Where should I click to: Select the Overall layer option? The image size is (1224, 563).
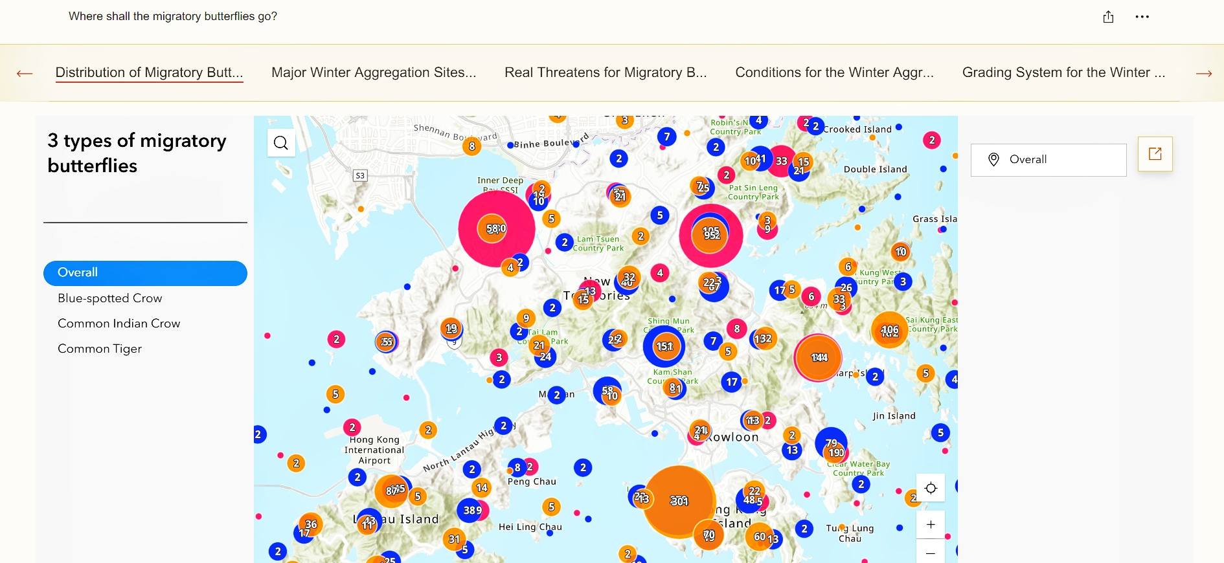145,273
